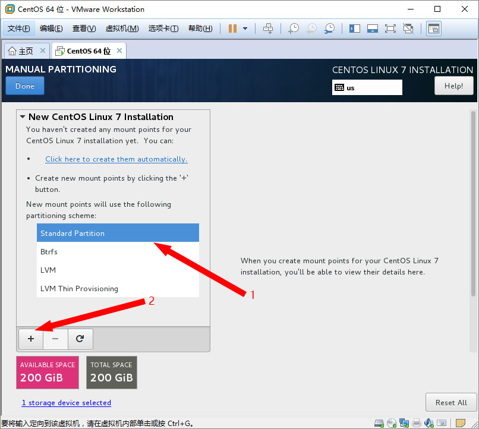Open the power options dropdown arrow
479x429 pixels.
click(x=245, y=29)
